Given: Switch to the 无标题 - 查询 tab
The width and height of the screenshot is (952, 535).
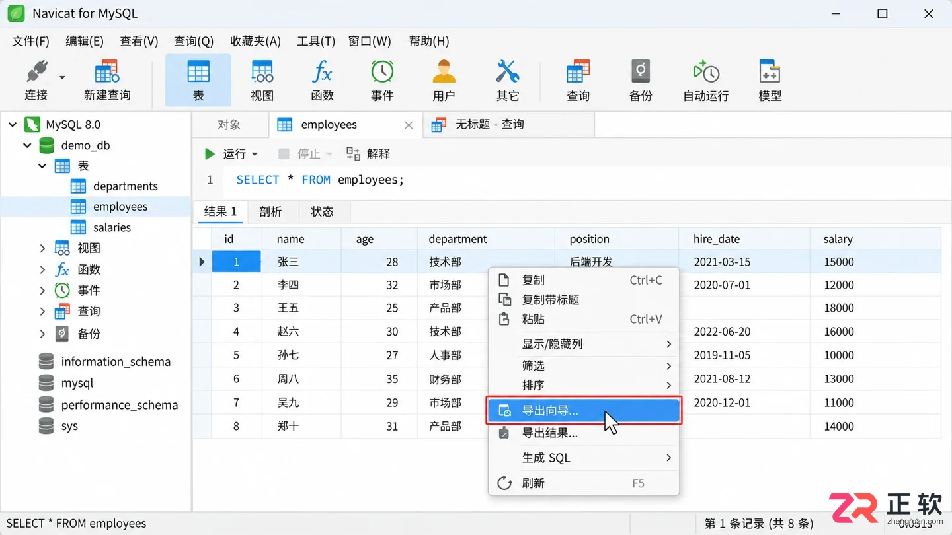Looking at the screenshot, I should (x=509, y=125).
